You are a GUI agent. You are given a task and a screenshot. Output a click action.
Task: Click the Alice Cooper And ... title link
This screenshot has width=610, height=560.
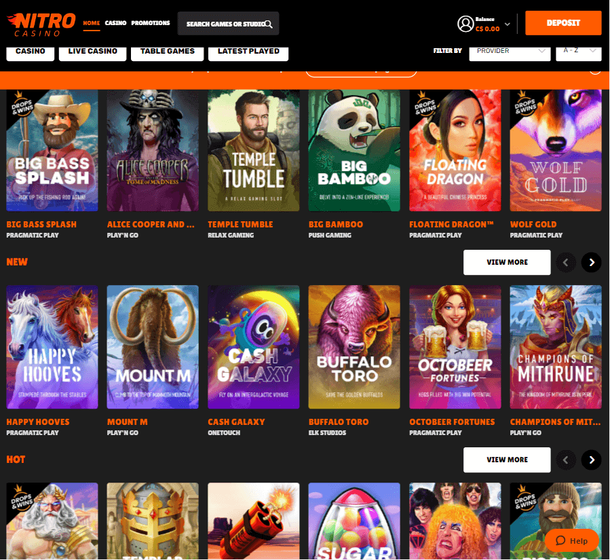[151, 225]
